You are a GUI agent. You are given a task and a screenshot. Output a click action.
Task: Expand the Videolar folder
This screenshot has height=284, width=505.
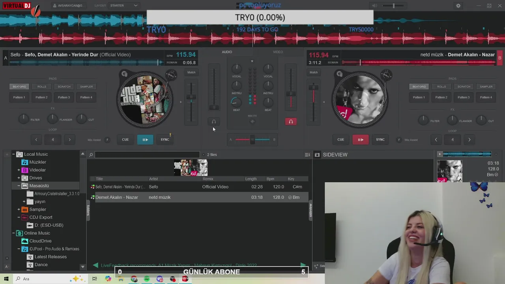(19, 170)
